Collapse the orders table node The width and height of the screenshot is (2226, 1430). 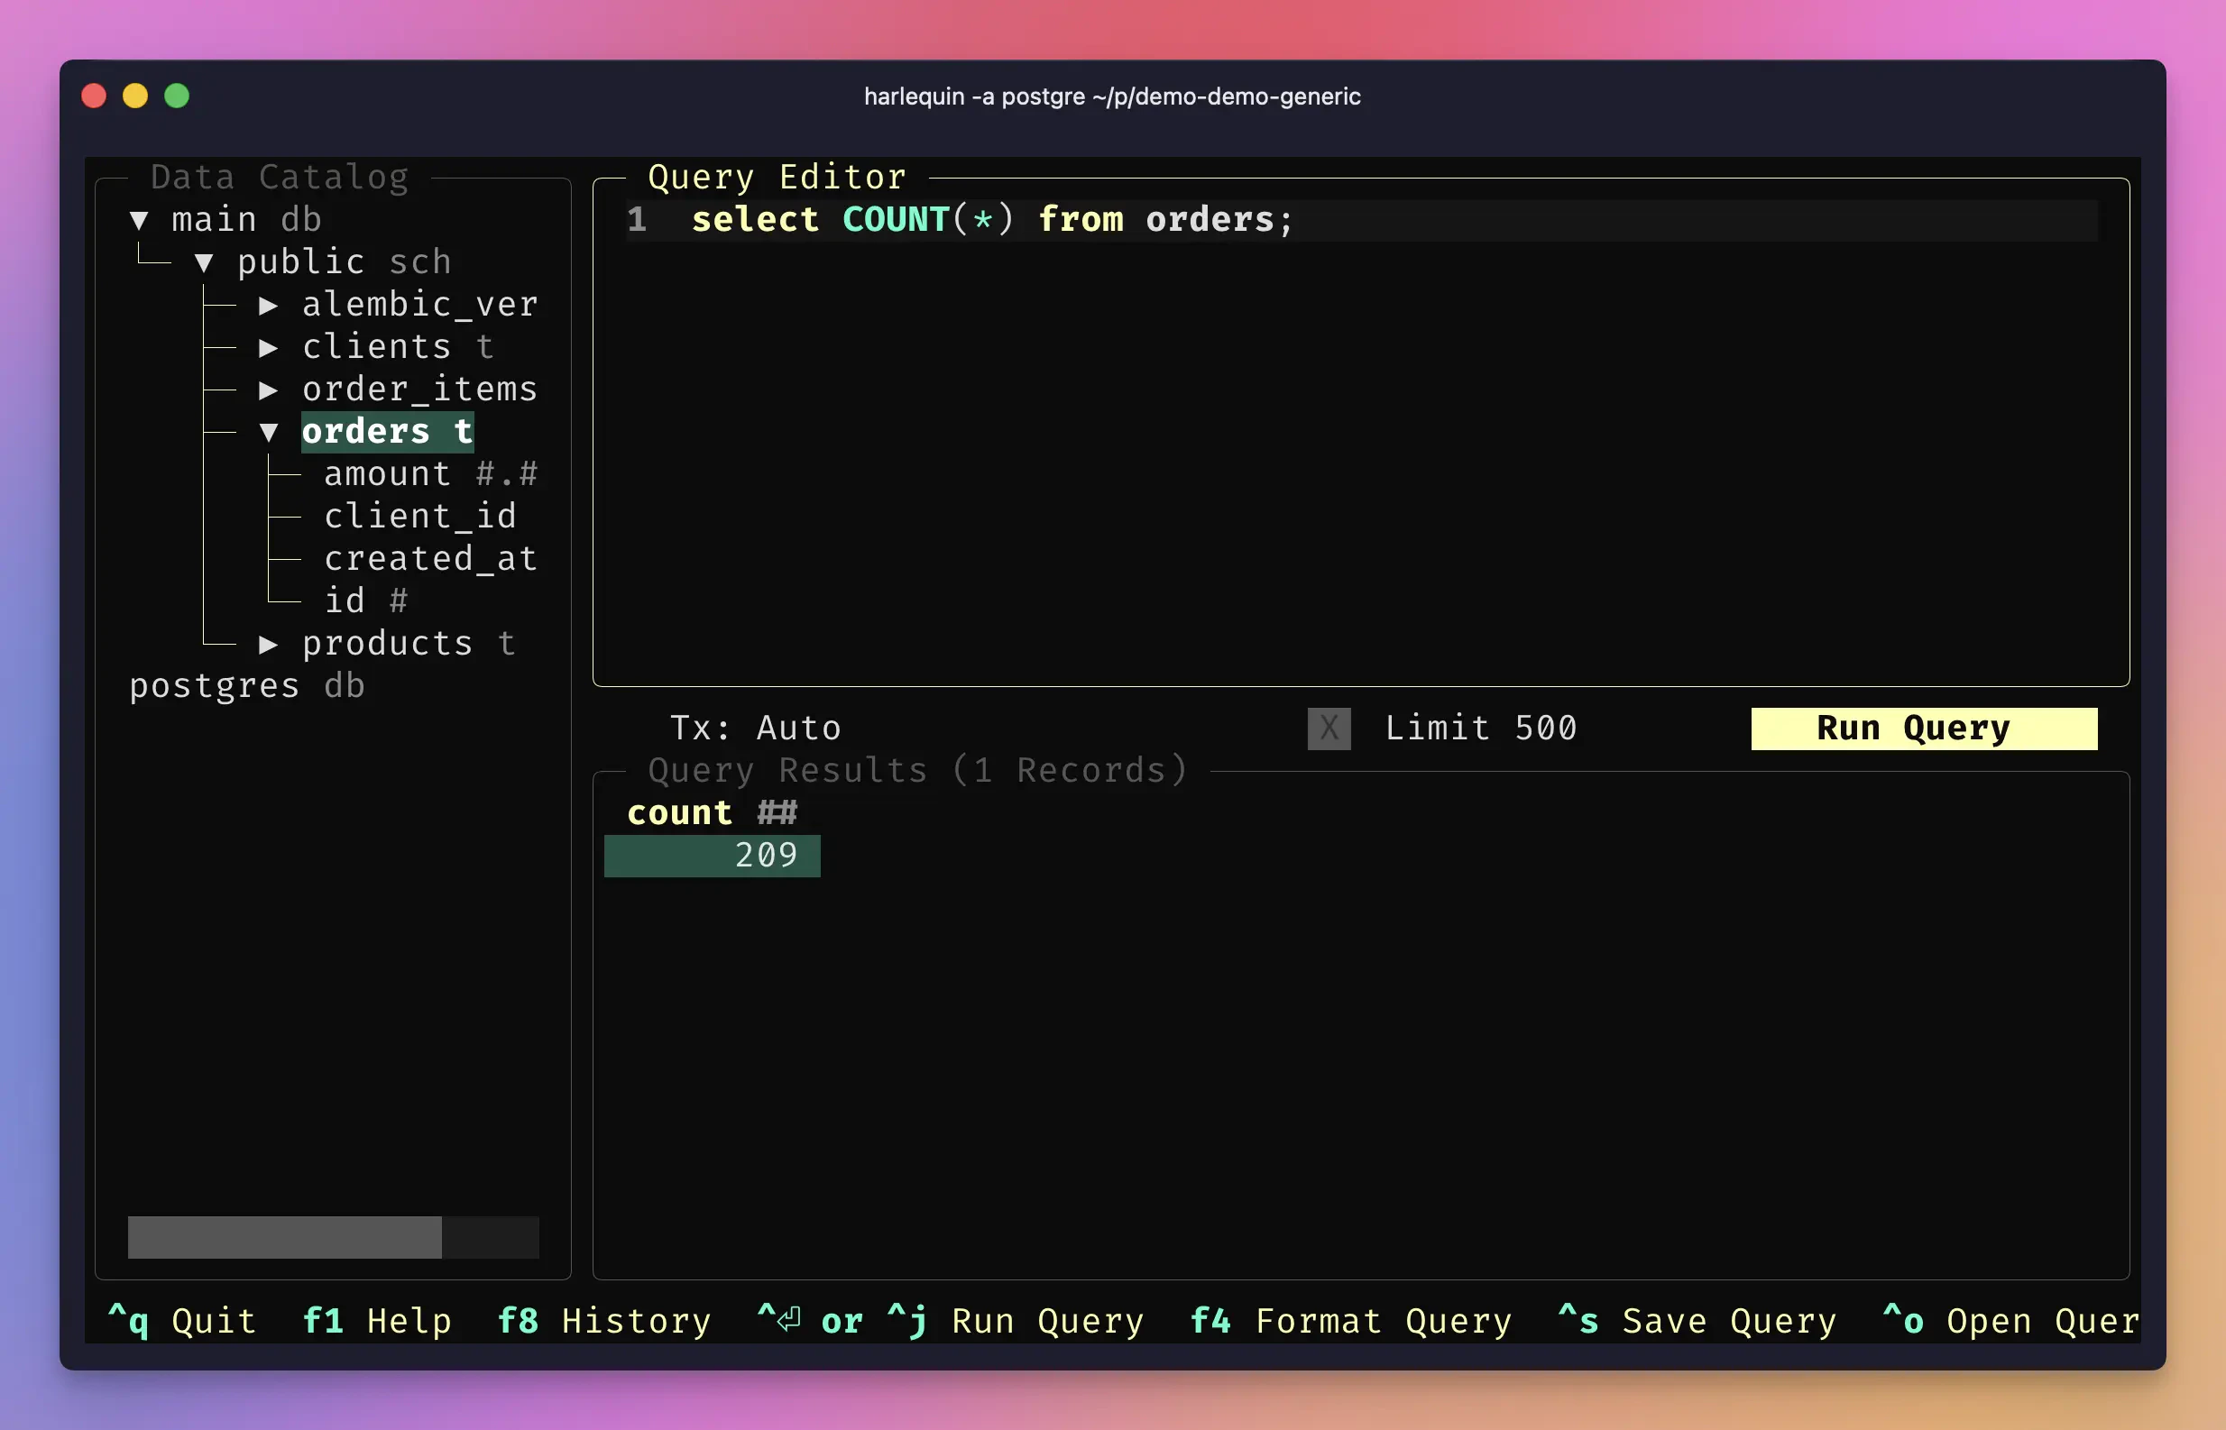click(269, 432)
